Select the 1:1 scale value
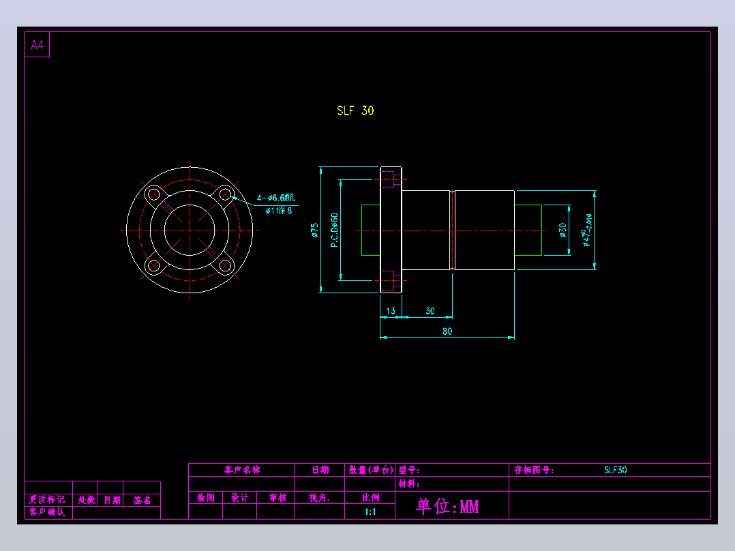This screenshot has height=551, width=735. [x=370, y=511]
